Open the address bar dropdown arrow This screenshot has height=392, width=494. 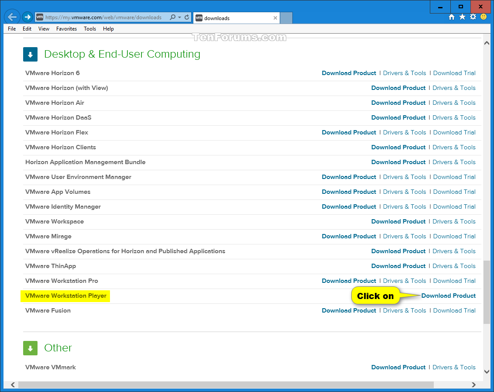coord(180,17)
